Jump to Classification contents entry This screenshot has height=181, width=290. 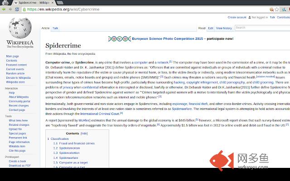pos(59,139)
